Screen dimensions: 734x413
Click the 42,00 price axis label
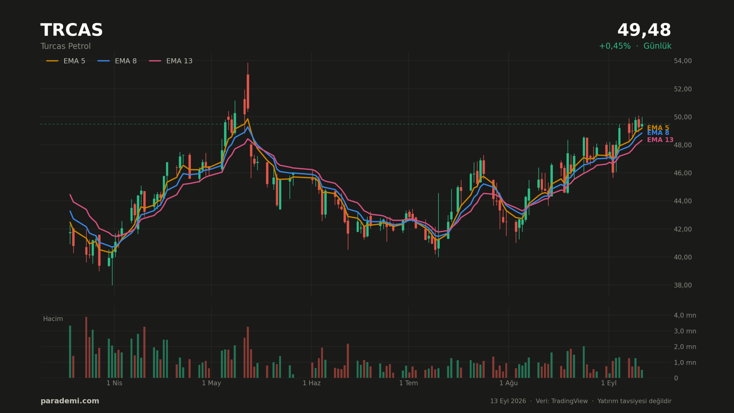pos(683,229)
